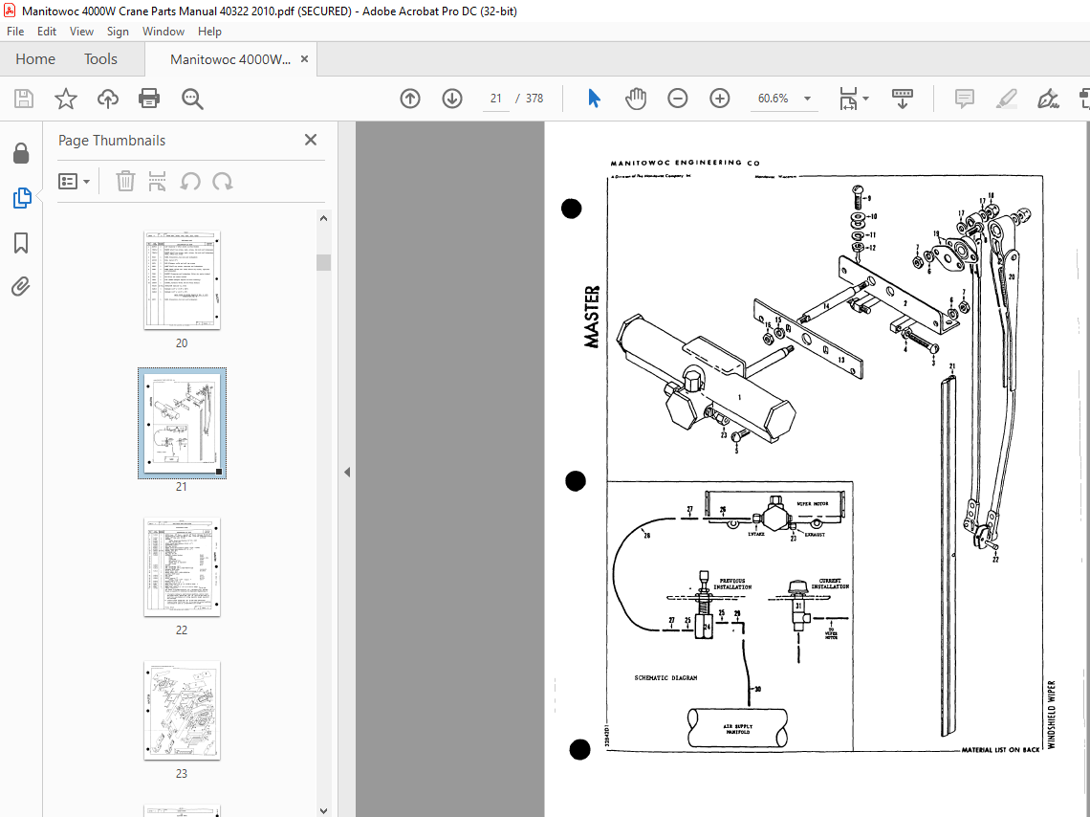Viewport: 1090px width, 817px height.
Task: Toggle Page Thumbnails panel icon in sidebar
Action: tap(22, 198)
